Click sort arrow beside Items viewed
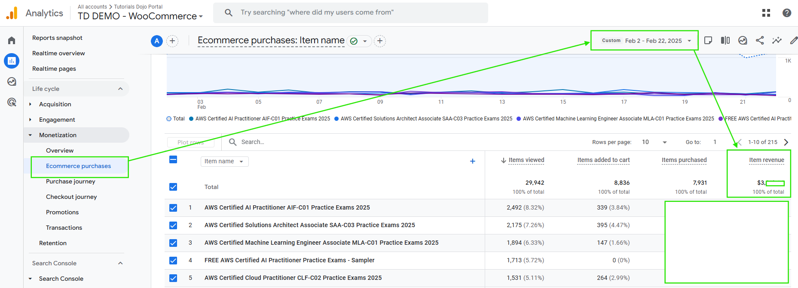Screen dimensions: 798x288 coord(503,160)
